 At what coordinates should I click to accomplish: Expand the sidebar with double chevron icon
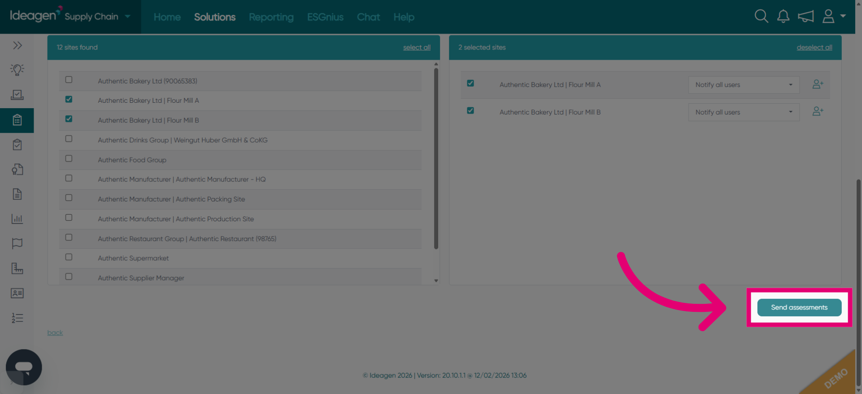click(18, 45)
